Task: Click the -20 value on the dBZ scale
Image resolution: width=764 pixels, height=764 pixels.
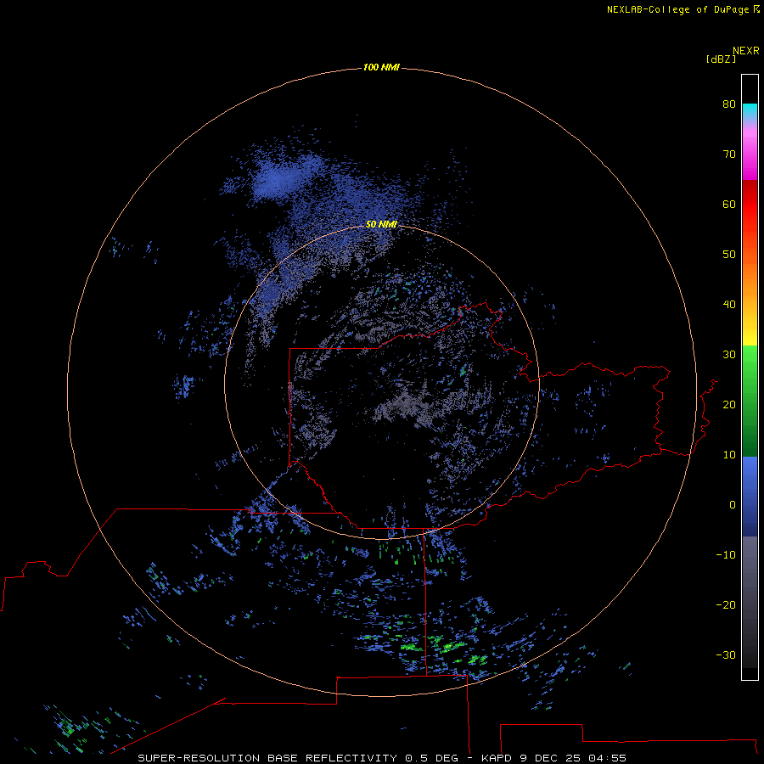Action: [x=726, y=604]
